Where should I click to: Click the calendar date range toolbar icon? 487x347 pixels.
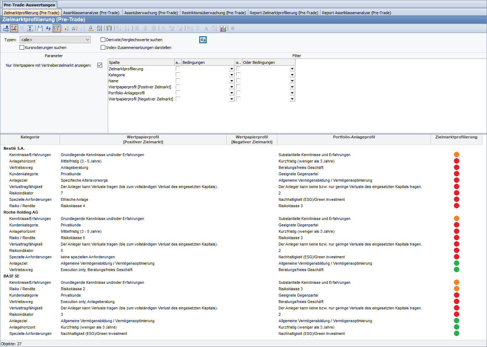click(40, 28)
